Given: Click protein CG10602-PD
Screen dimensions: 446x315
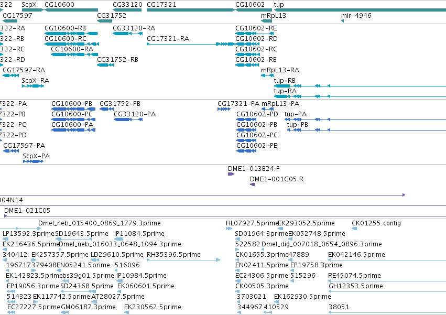Looking at the screenshot, I should 257,114.
